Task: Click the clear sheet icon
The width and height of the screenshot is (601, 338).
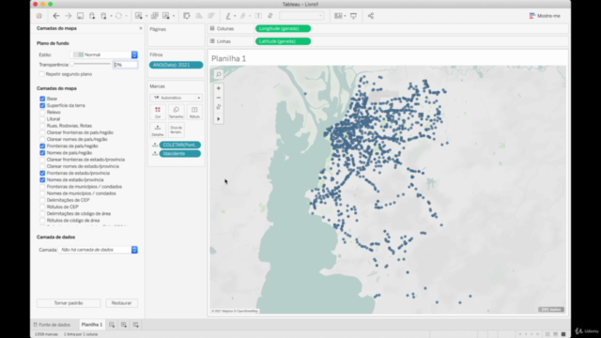Action: click(166, 16)
